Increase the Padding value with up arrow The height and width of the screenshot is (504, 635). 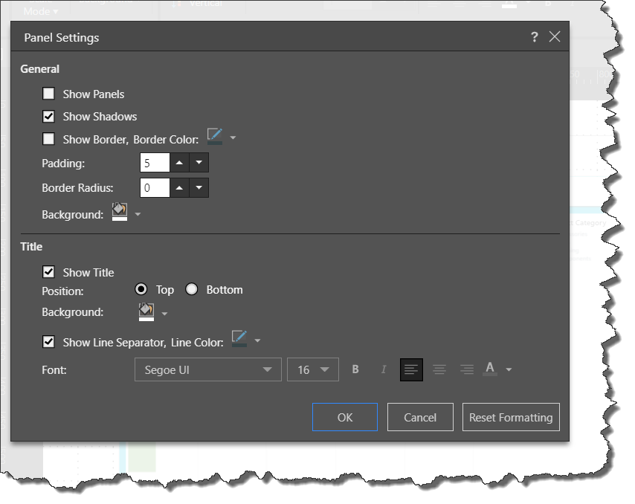coord(179,163)
